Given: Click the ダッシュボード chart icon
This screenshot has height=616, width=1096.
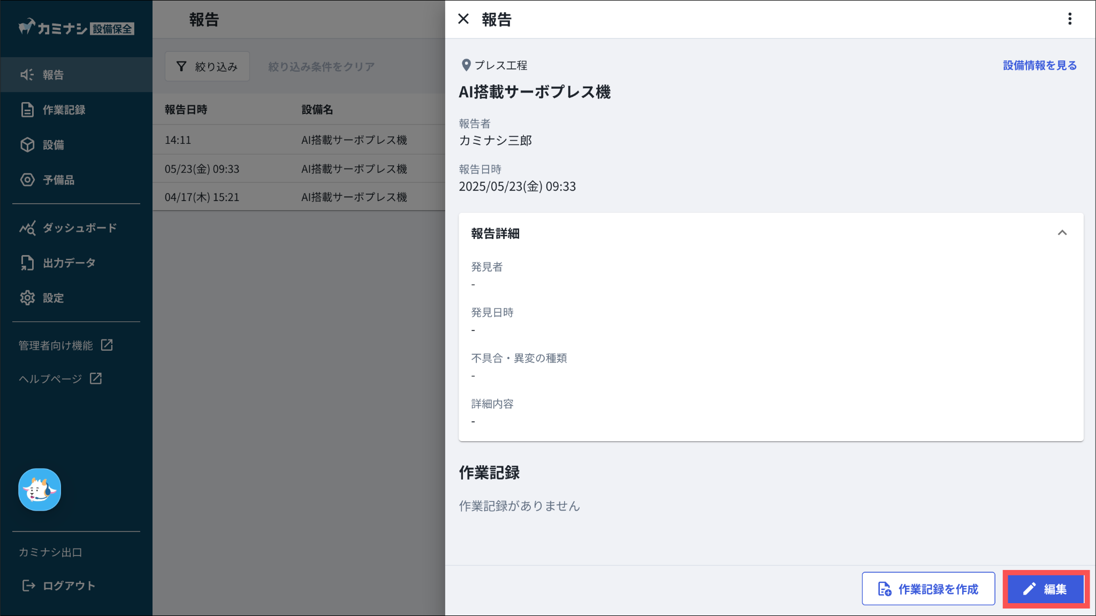Looking at the screenshot, I should coord(27,228).
